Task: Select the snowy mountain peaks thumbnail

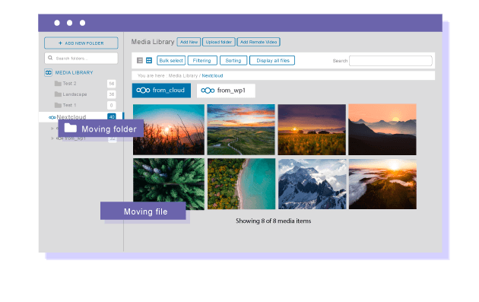Action: pyautogui.click(x=312, y=184)
